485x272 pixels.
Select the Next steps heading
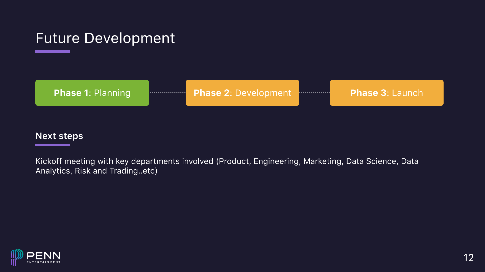click(x=59, y=136)
